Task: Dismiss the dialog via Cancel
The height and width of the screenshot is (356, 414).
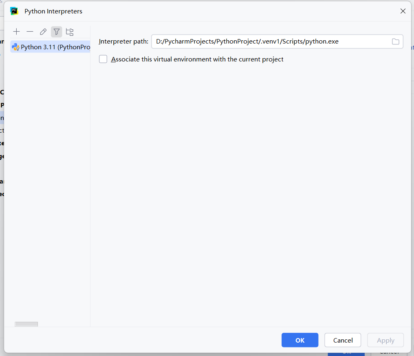Action: tap(343, 340)
